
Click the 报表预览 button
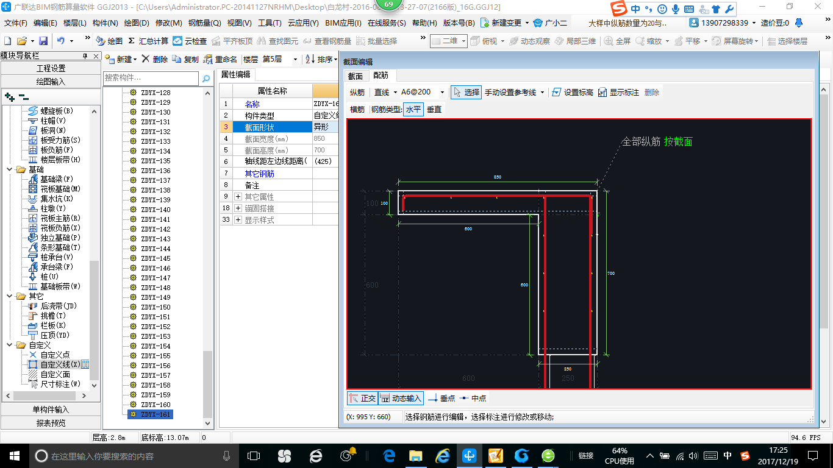coord(51,422)
